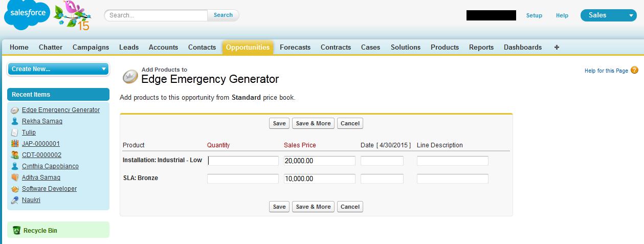Image resolution: width=644 pixels, height=244 pixels.
Task: Select the Accounts tab
Action: coord(163,47)
